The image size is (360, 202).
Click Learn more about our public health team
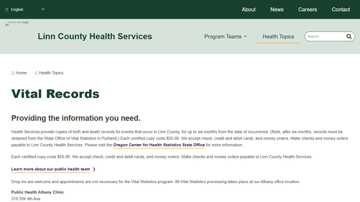pyautogui.click(x=50, y=169)
